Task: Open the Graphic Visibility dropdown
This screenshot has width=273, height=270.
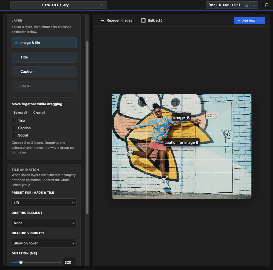Action: (44, 243)
